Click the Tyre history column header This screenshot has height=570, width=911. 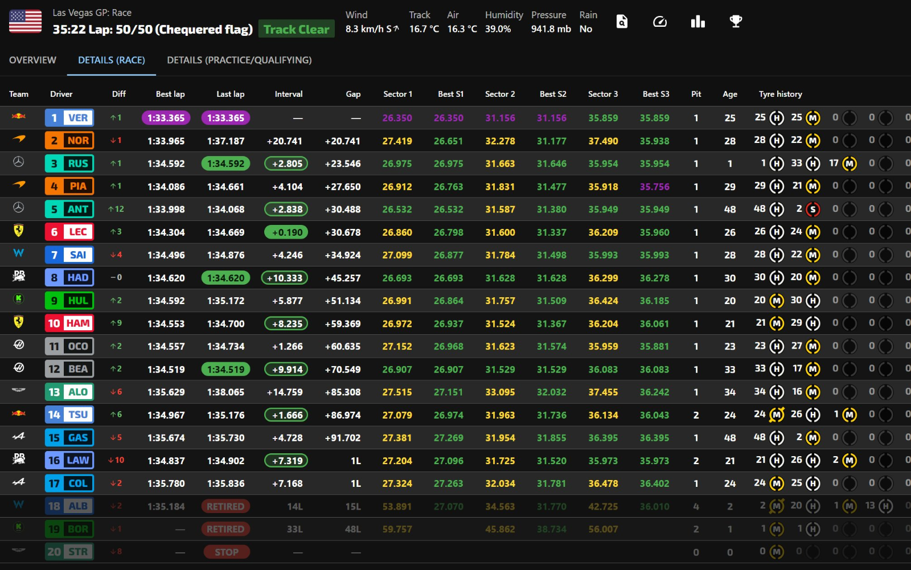pos(780,95)
